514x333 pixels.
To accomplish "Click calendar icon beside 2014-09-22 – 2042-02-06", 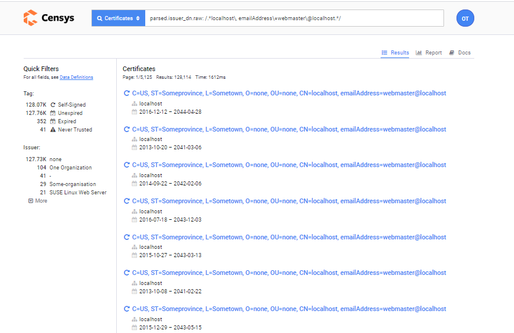I will click(135, 184).
